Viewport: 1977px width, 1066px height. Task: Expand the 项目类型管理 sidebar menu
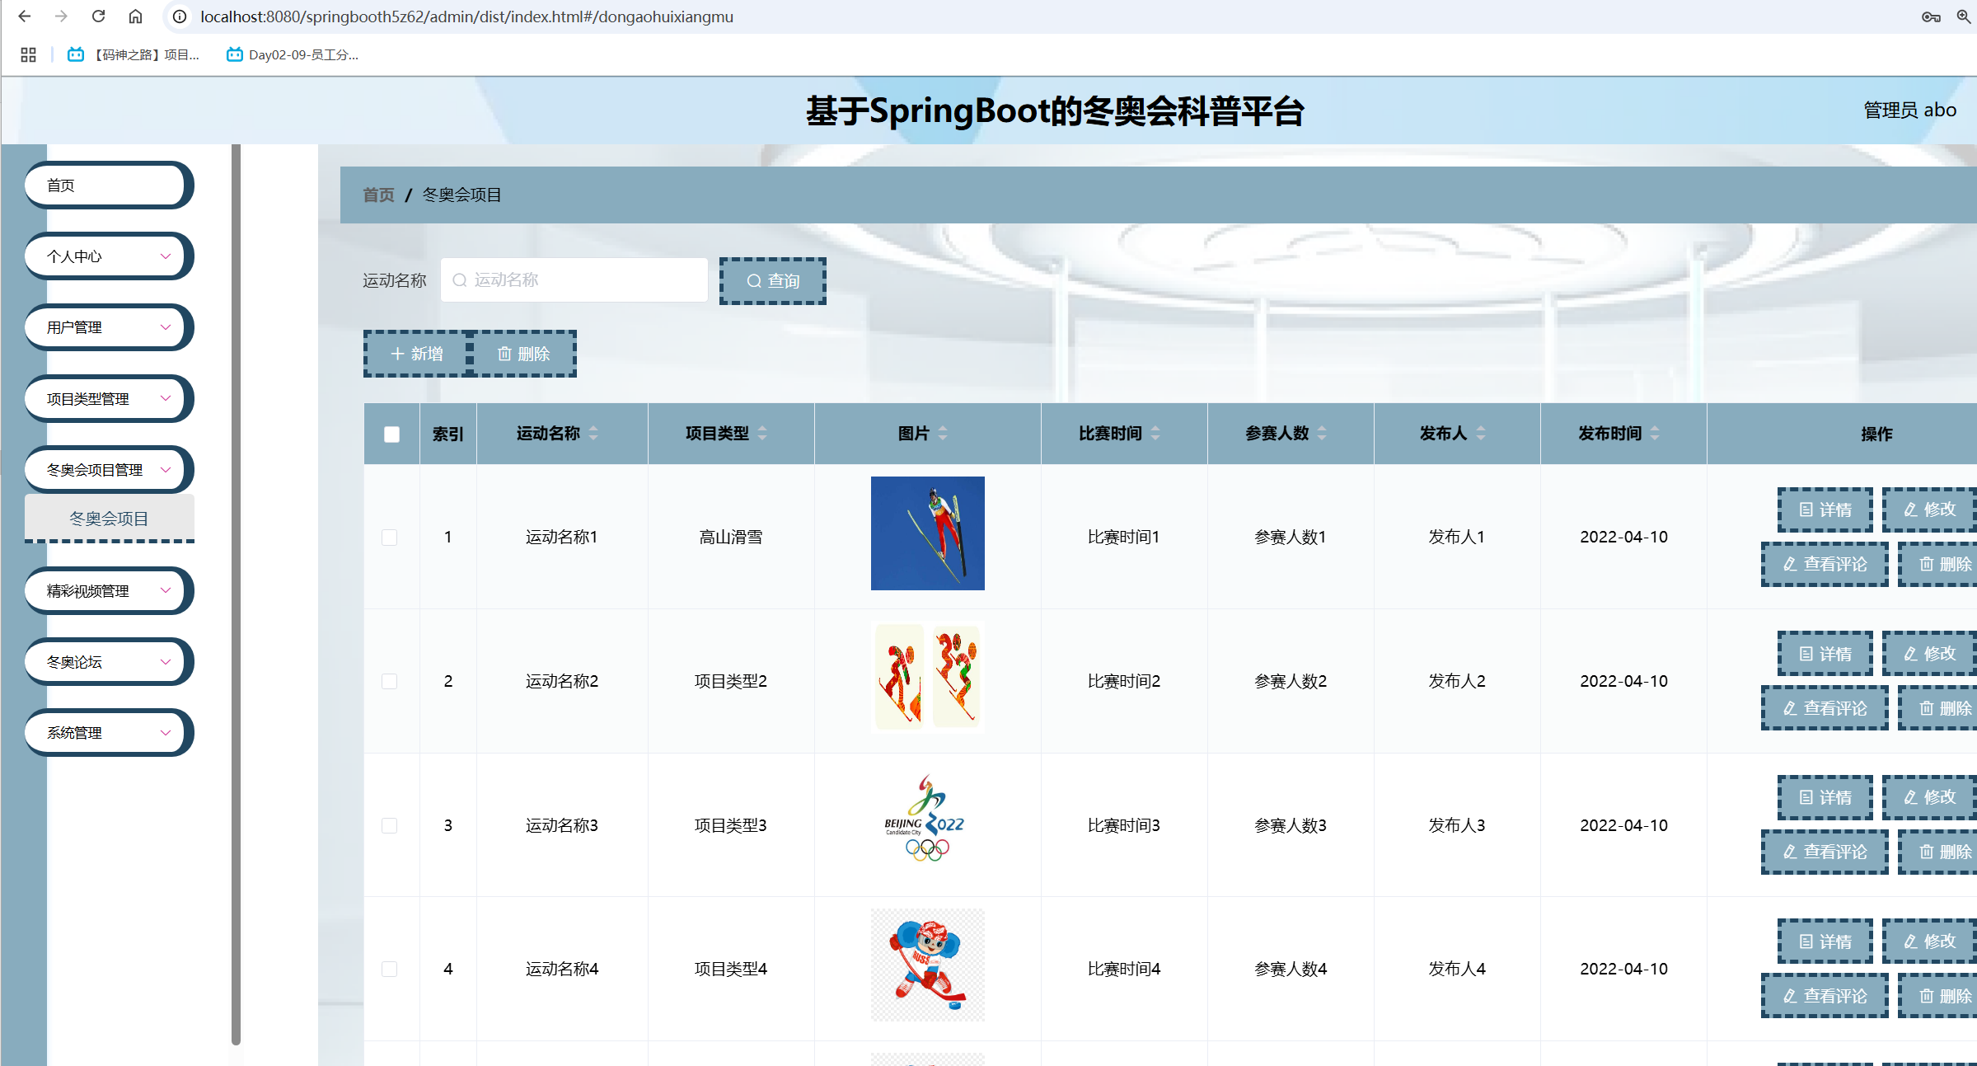click(108, 399)
